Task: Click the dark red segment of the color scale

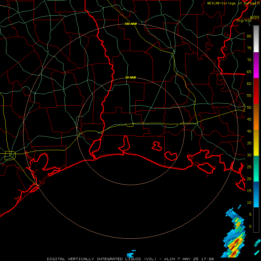Action: [256, 91]
